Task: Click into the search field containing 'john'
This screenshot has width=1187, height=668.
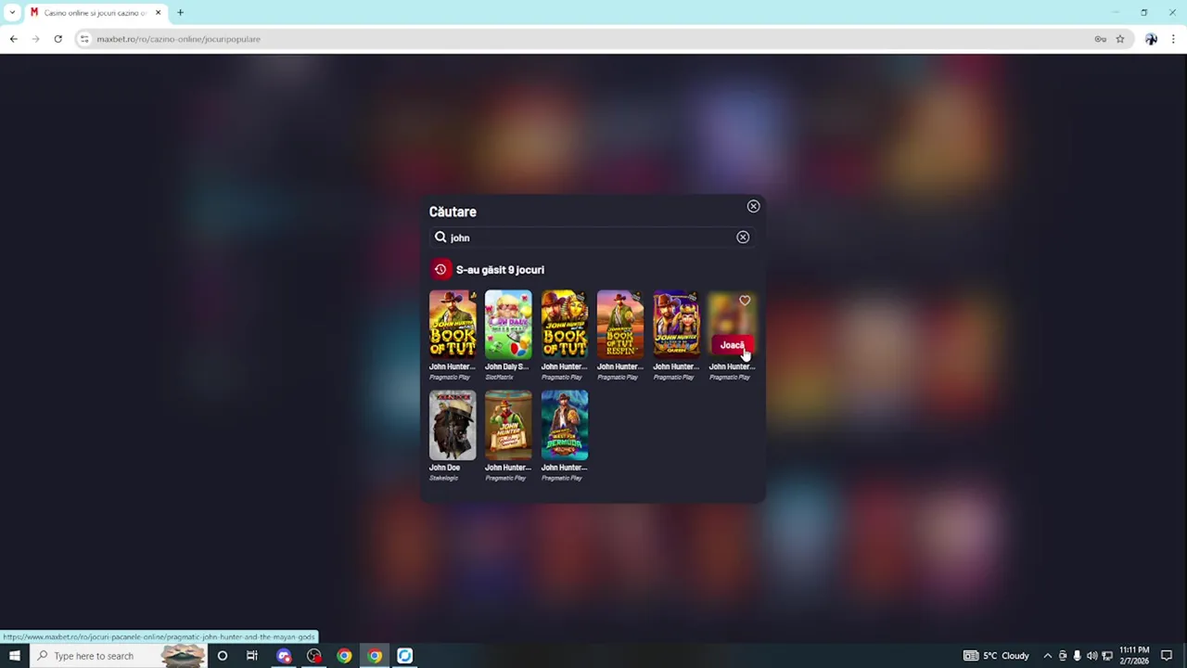Action: coord(592,238)
